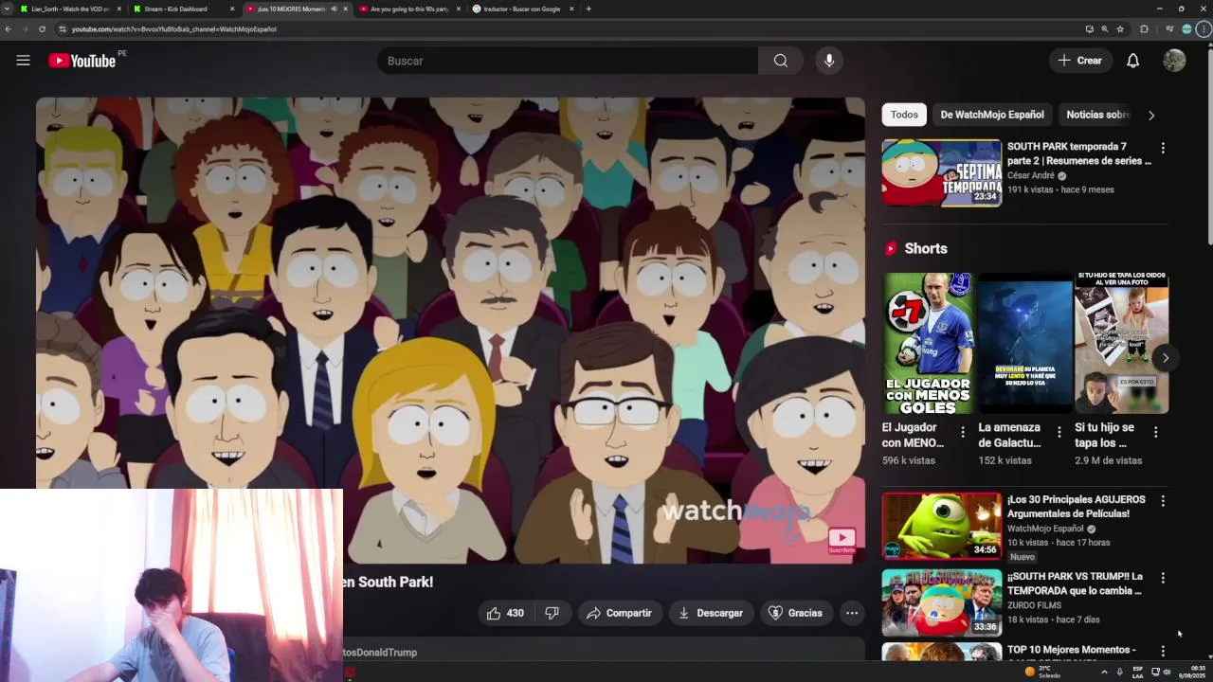The image size is (1213, 682).
Task: Focus the Buscar search field
Action: point(567,61)
